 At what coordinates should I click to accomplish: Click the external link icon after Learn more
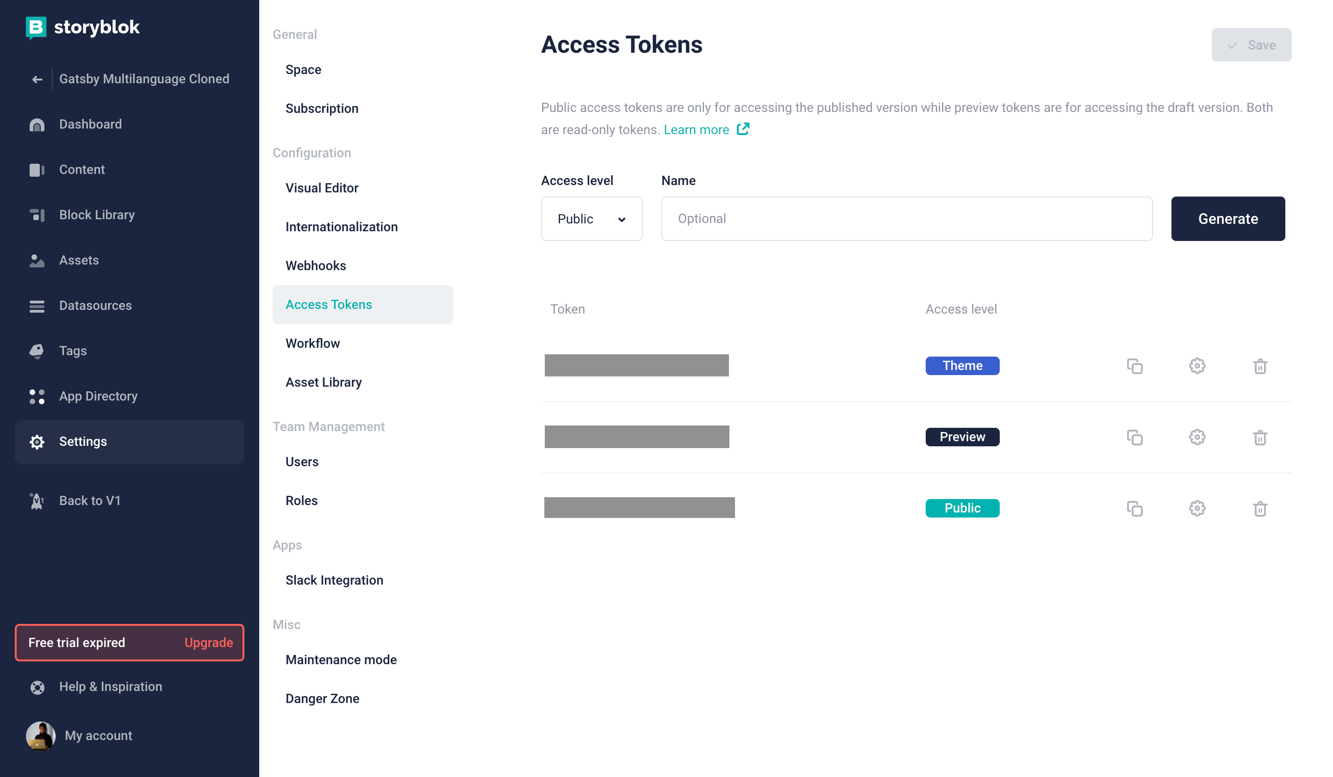coord(743,129)
